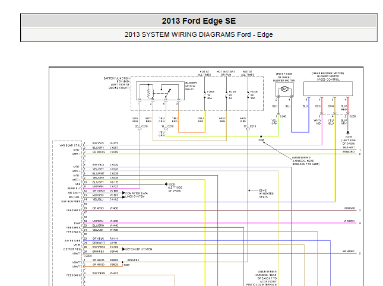
Task: Click the 'EDGE W/ HEATED SEATS' note
Action: click(266, 193)
